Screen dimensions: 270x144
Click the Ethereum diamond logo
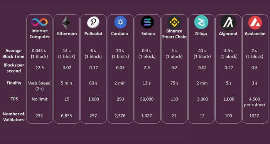(66, 22)
